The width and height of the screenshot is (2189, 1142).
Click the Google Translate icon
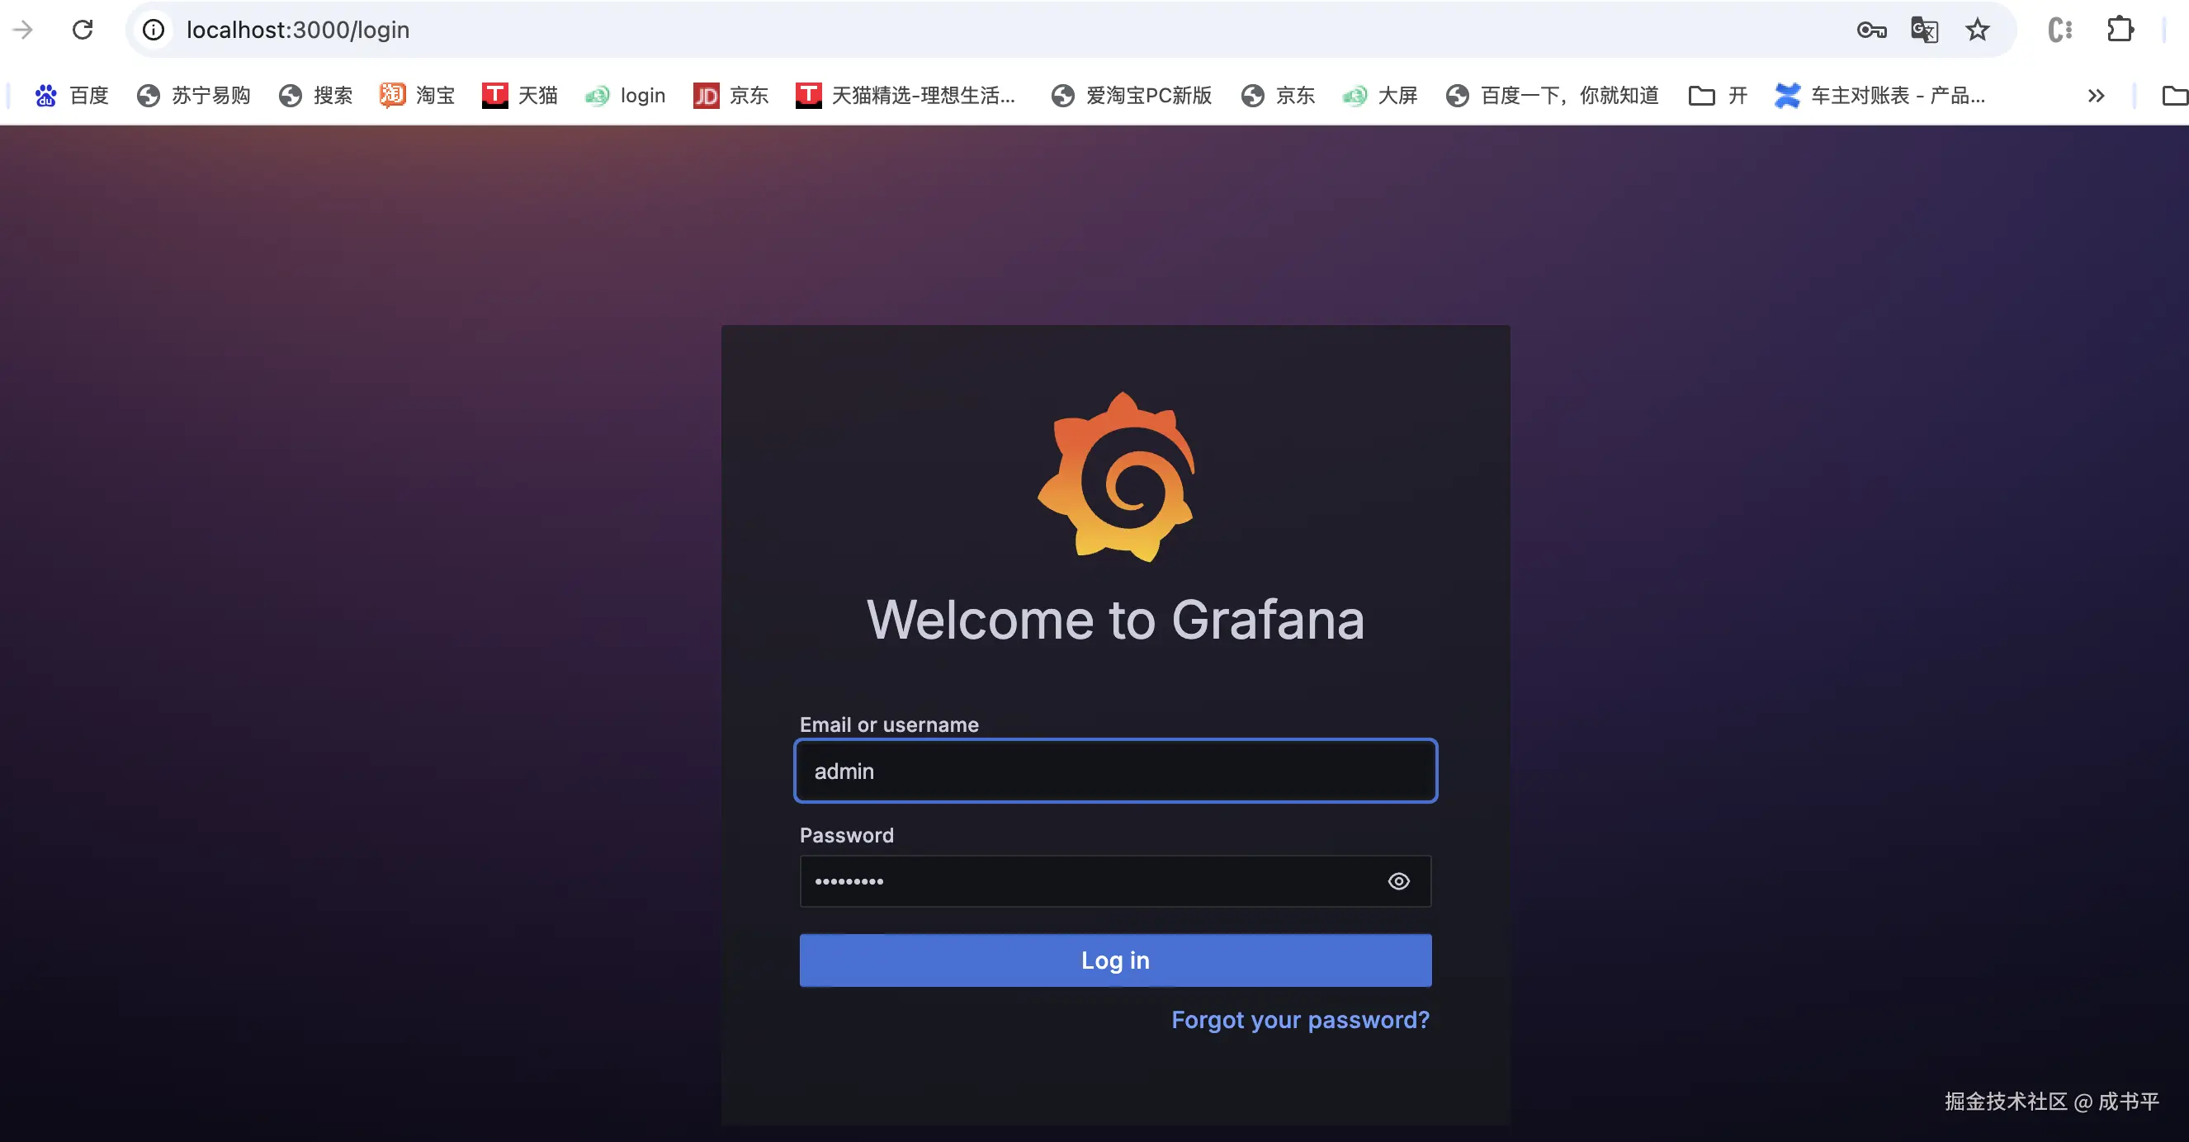(1924, 30)
